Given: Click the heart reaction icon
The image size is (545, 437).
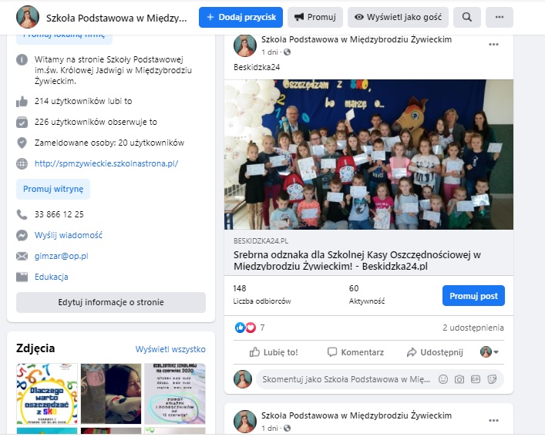Looking at the screenshot, I should pos(251,328).
